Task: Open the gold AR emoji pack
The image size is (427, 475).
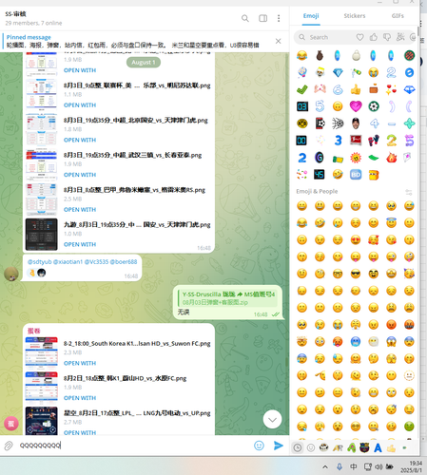Action: click(x=338, y=447)
